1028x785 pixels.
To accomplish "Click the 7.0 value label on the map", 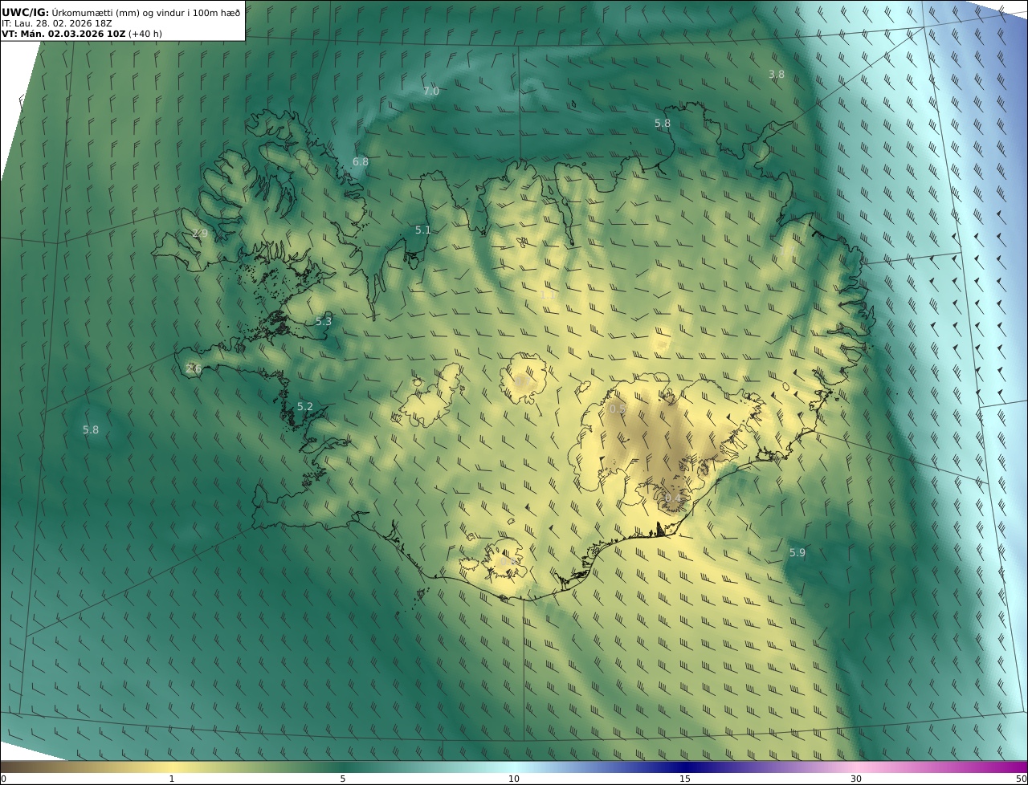I will 431,92.
